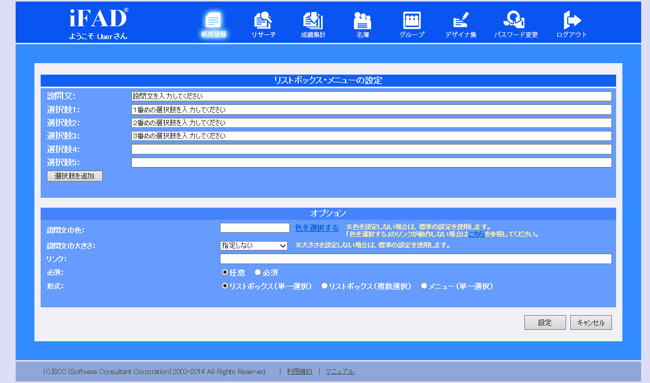The width and height of the screenshot is (650, 383).
Task: Click the 設定 button
Action: [545, 322]
